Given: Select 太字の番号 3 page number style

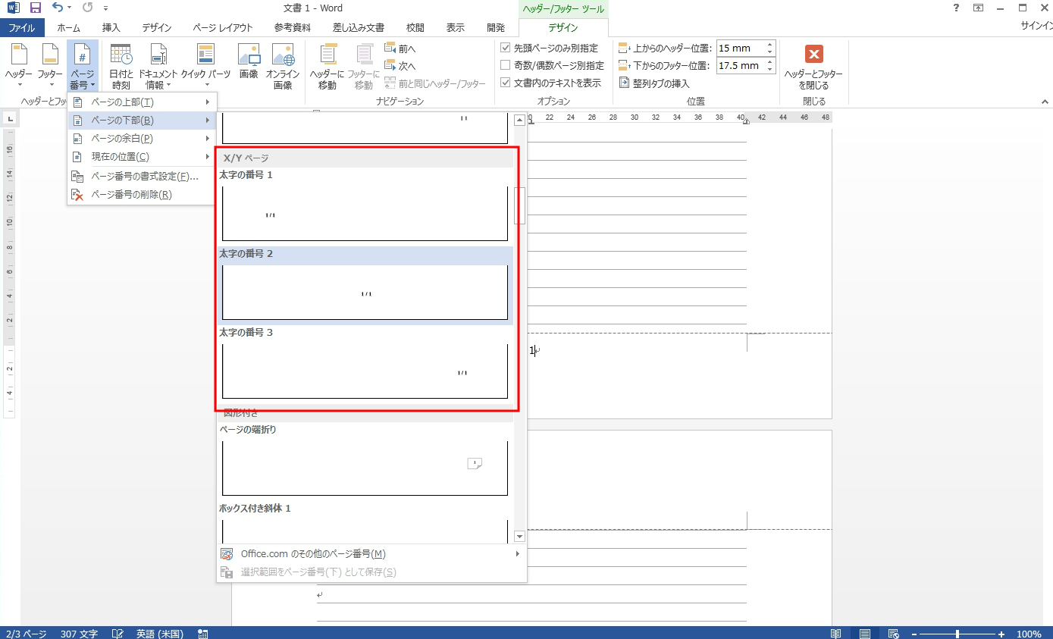Looking at the screenshot, I should point(365,364).
